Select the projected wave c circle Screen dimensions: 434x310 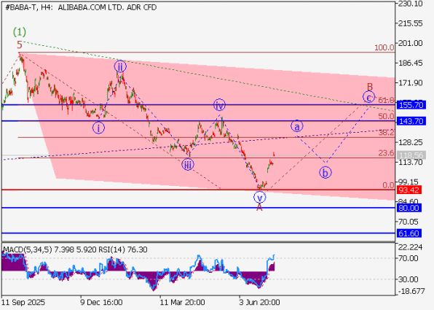coord(368,97)
